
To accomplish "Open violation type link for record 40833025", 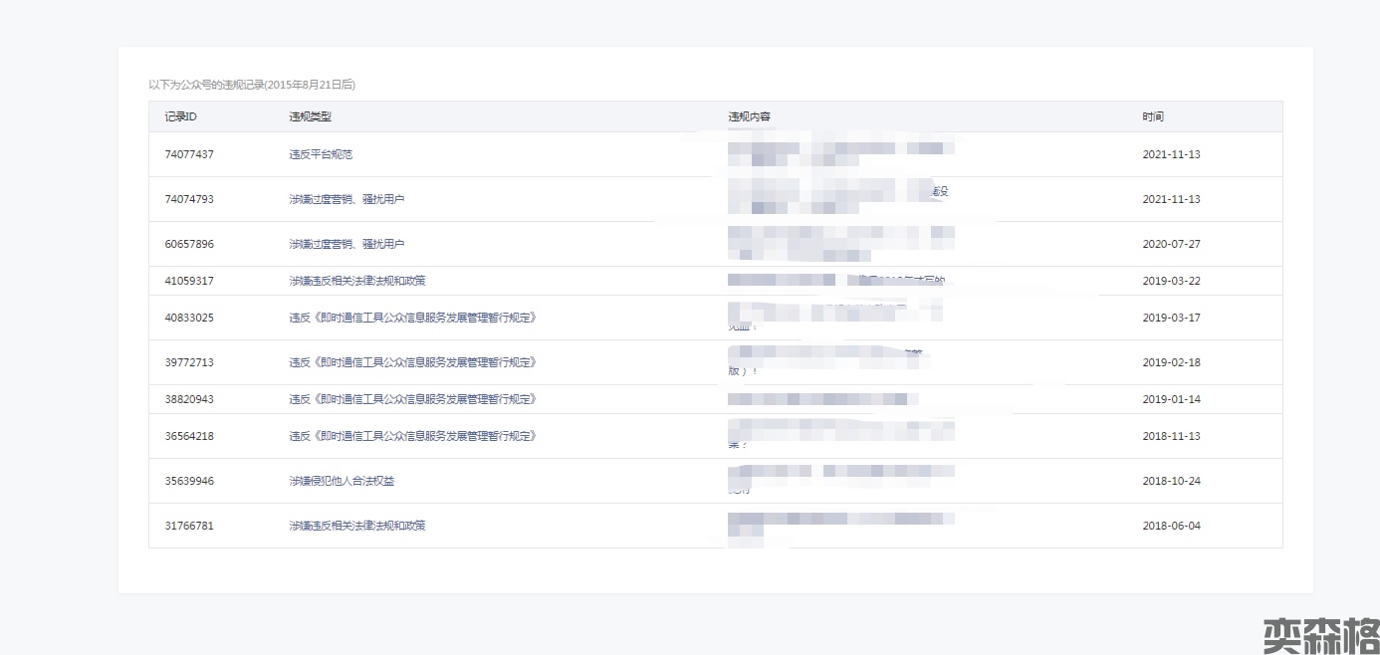I will [x=413, y=318].
